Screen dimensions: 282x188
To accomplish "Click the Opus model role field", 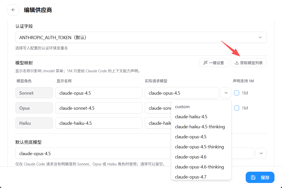I will pos(34,108).
